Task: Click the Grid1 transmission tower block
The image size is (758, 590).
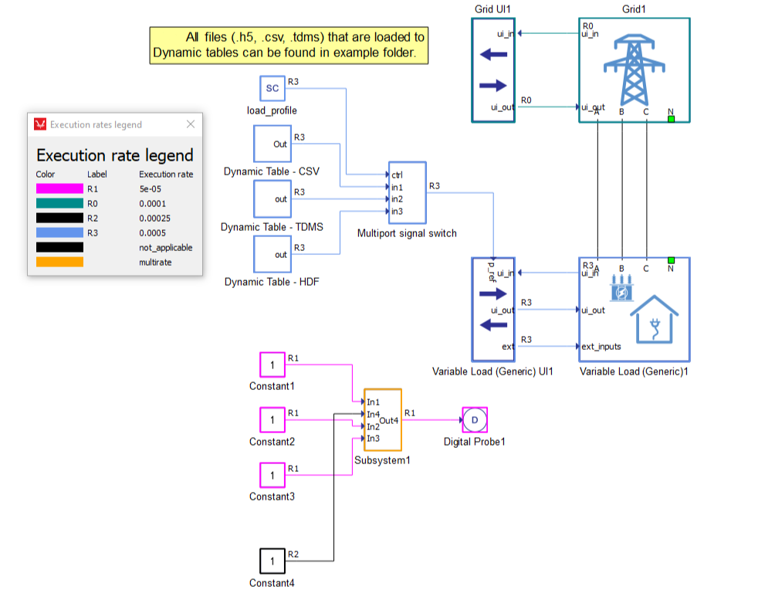Action: tap(634, 70)
